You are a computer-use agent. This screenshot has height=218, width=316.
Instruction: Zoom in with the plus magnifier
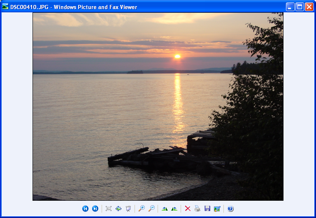[142, 209]
